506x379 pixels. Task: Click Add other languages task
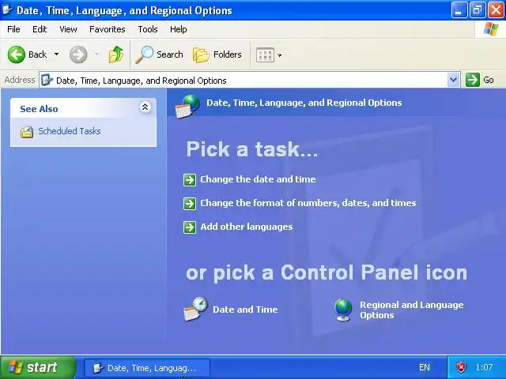pos(247,227)
